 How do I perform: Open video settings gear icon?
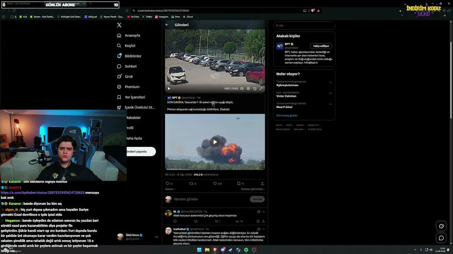[248, 89]
